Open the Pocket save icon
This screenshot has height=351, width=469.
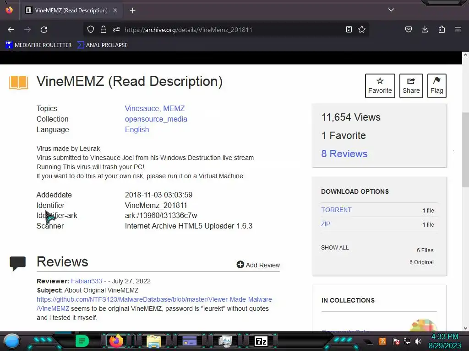click(409, 29)
